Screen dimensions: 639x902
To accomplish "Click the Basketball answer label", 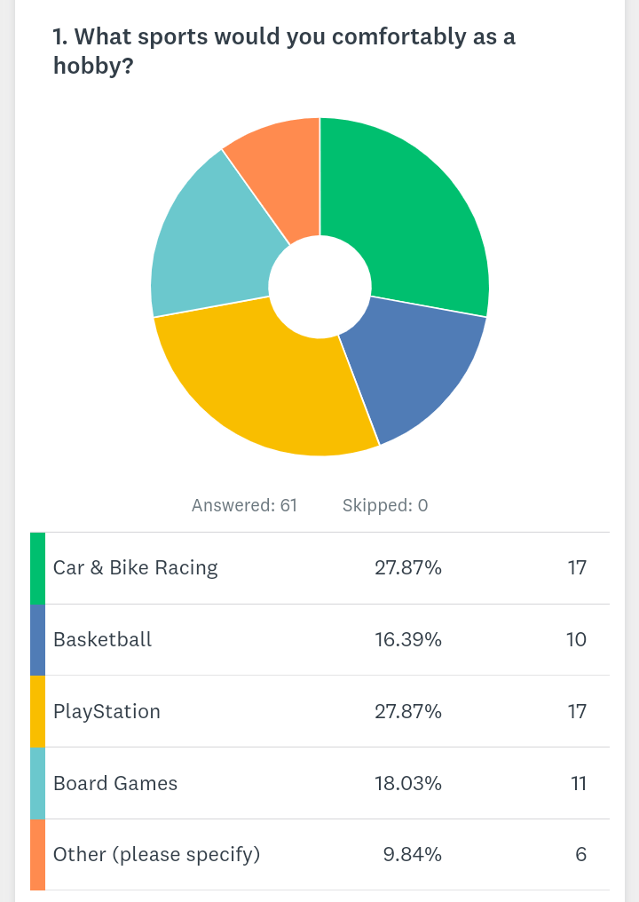I will pos(102,640).
